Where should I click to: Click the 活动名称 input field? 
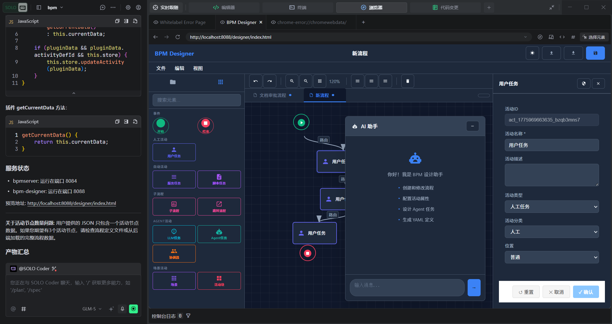coord(551,145)
